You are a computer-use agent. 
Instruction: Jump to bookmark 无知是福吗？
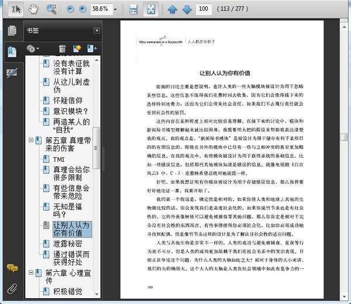pyautogui.click(x=67, y=210)
